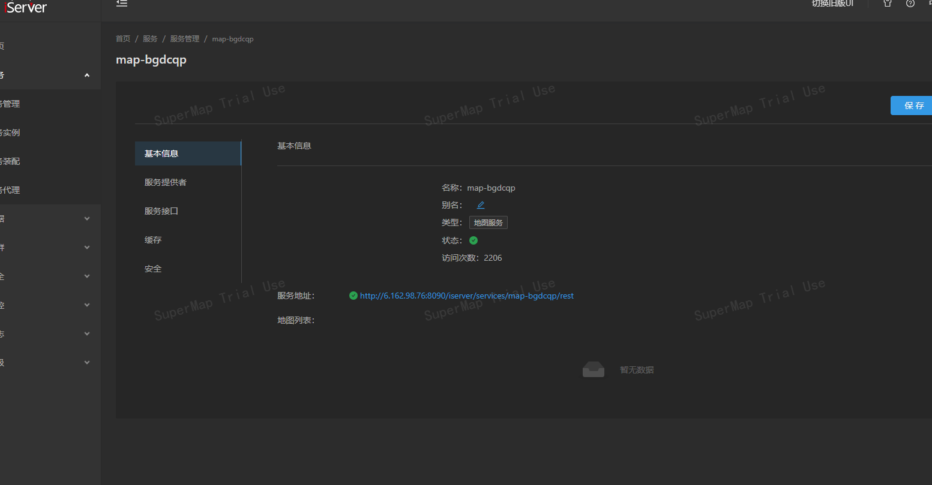
Task: Click 服务管理 in the breadcrumb
Action: pyautogui.click(x=185, y=39)
